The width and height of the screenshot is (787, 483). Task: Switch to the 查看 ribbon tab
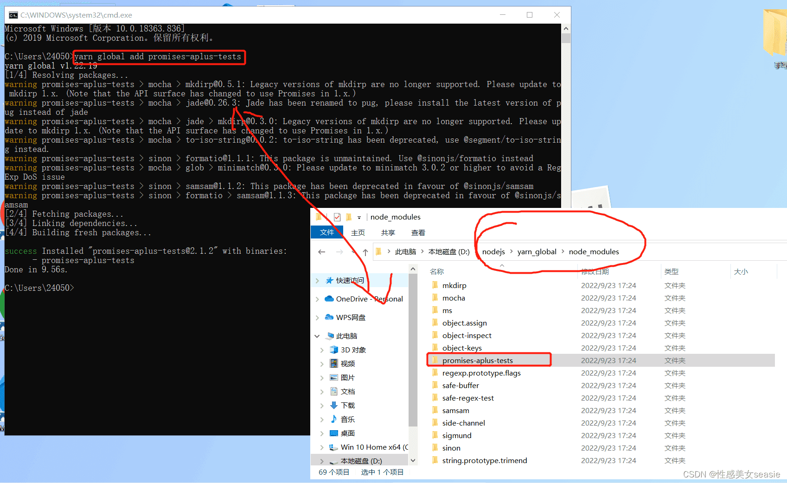[418, 232]
